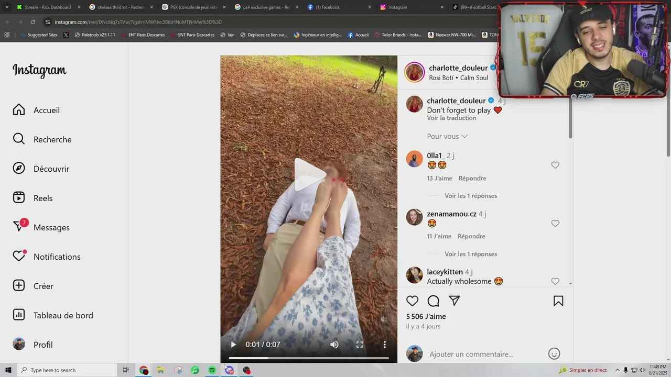Open the comment bubble icon under reel
The height and width of the screenshot is (377, 671).
tap(434, 301)
